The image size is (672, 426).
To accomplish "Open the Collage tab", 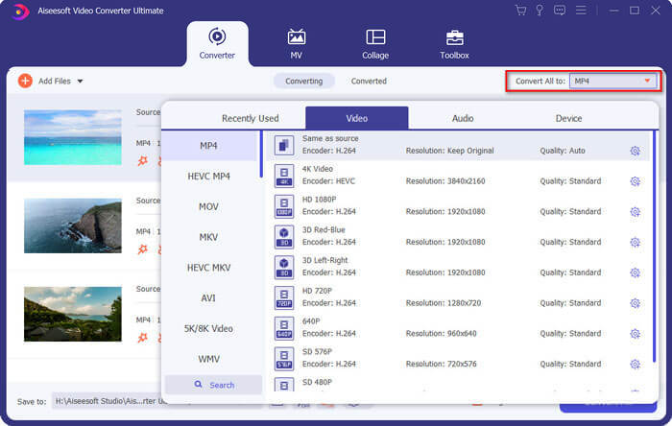I will (375, 44).
